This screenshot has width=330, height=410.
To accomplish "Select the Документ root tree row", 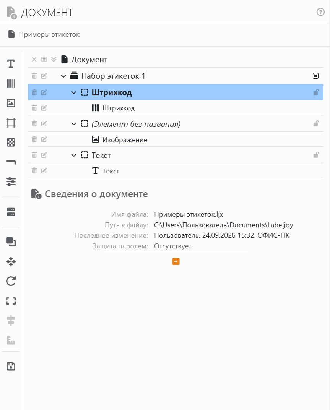I will [x=176, y=60].
